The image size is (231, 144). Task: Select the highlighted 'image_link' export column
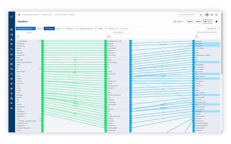pos(207,46)
